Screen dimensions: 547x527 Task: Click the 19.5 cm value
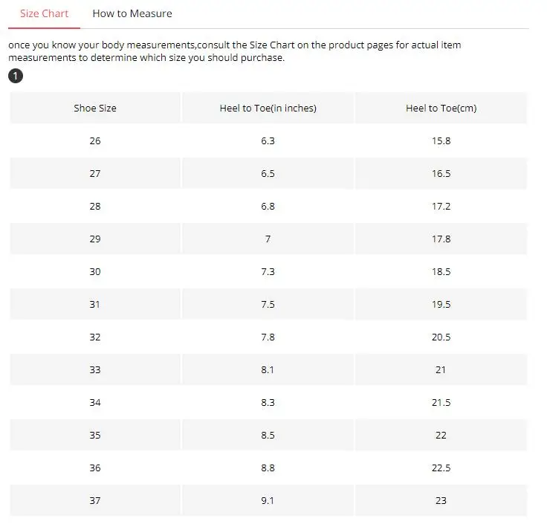pos(441,305)
